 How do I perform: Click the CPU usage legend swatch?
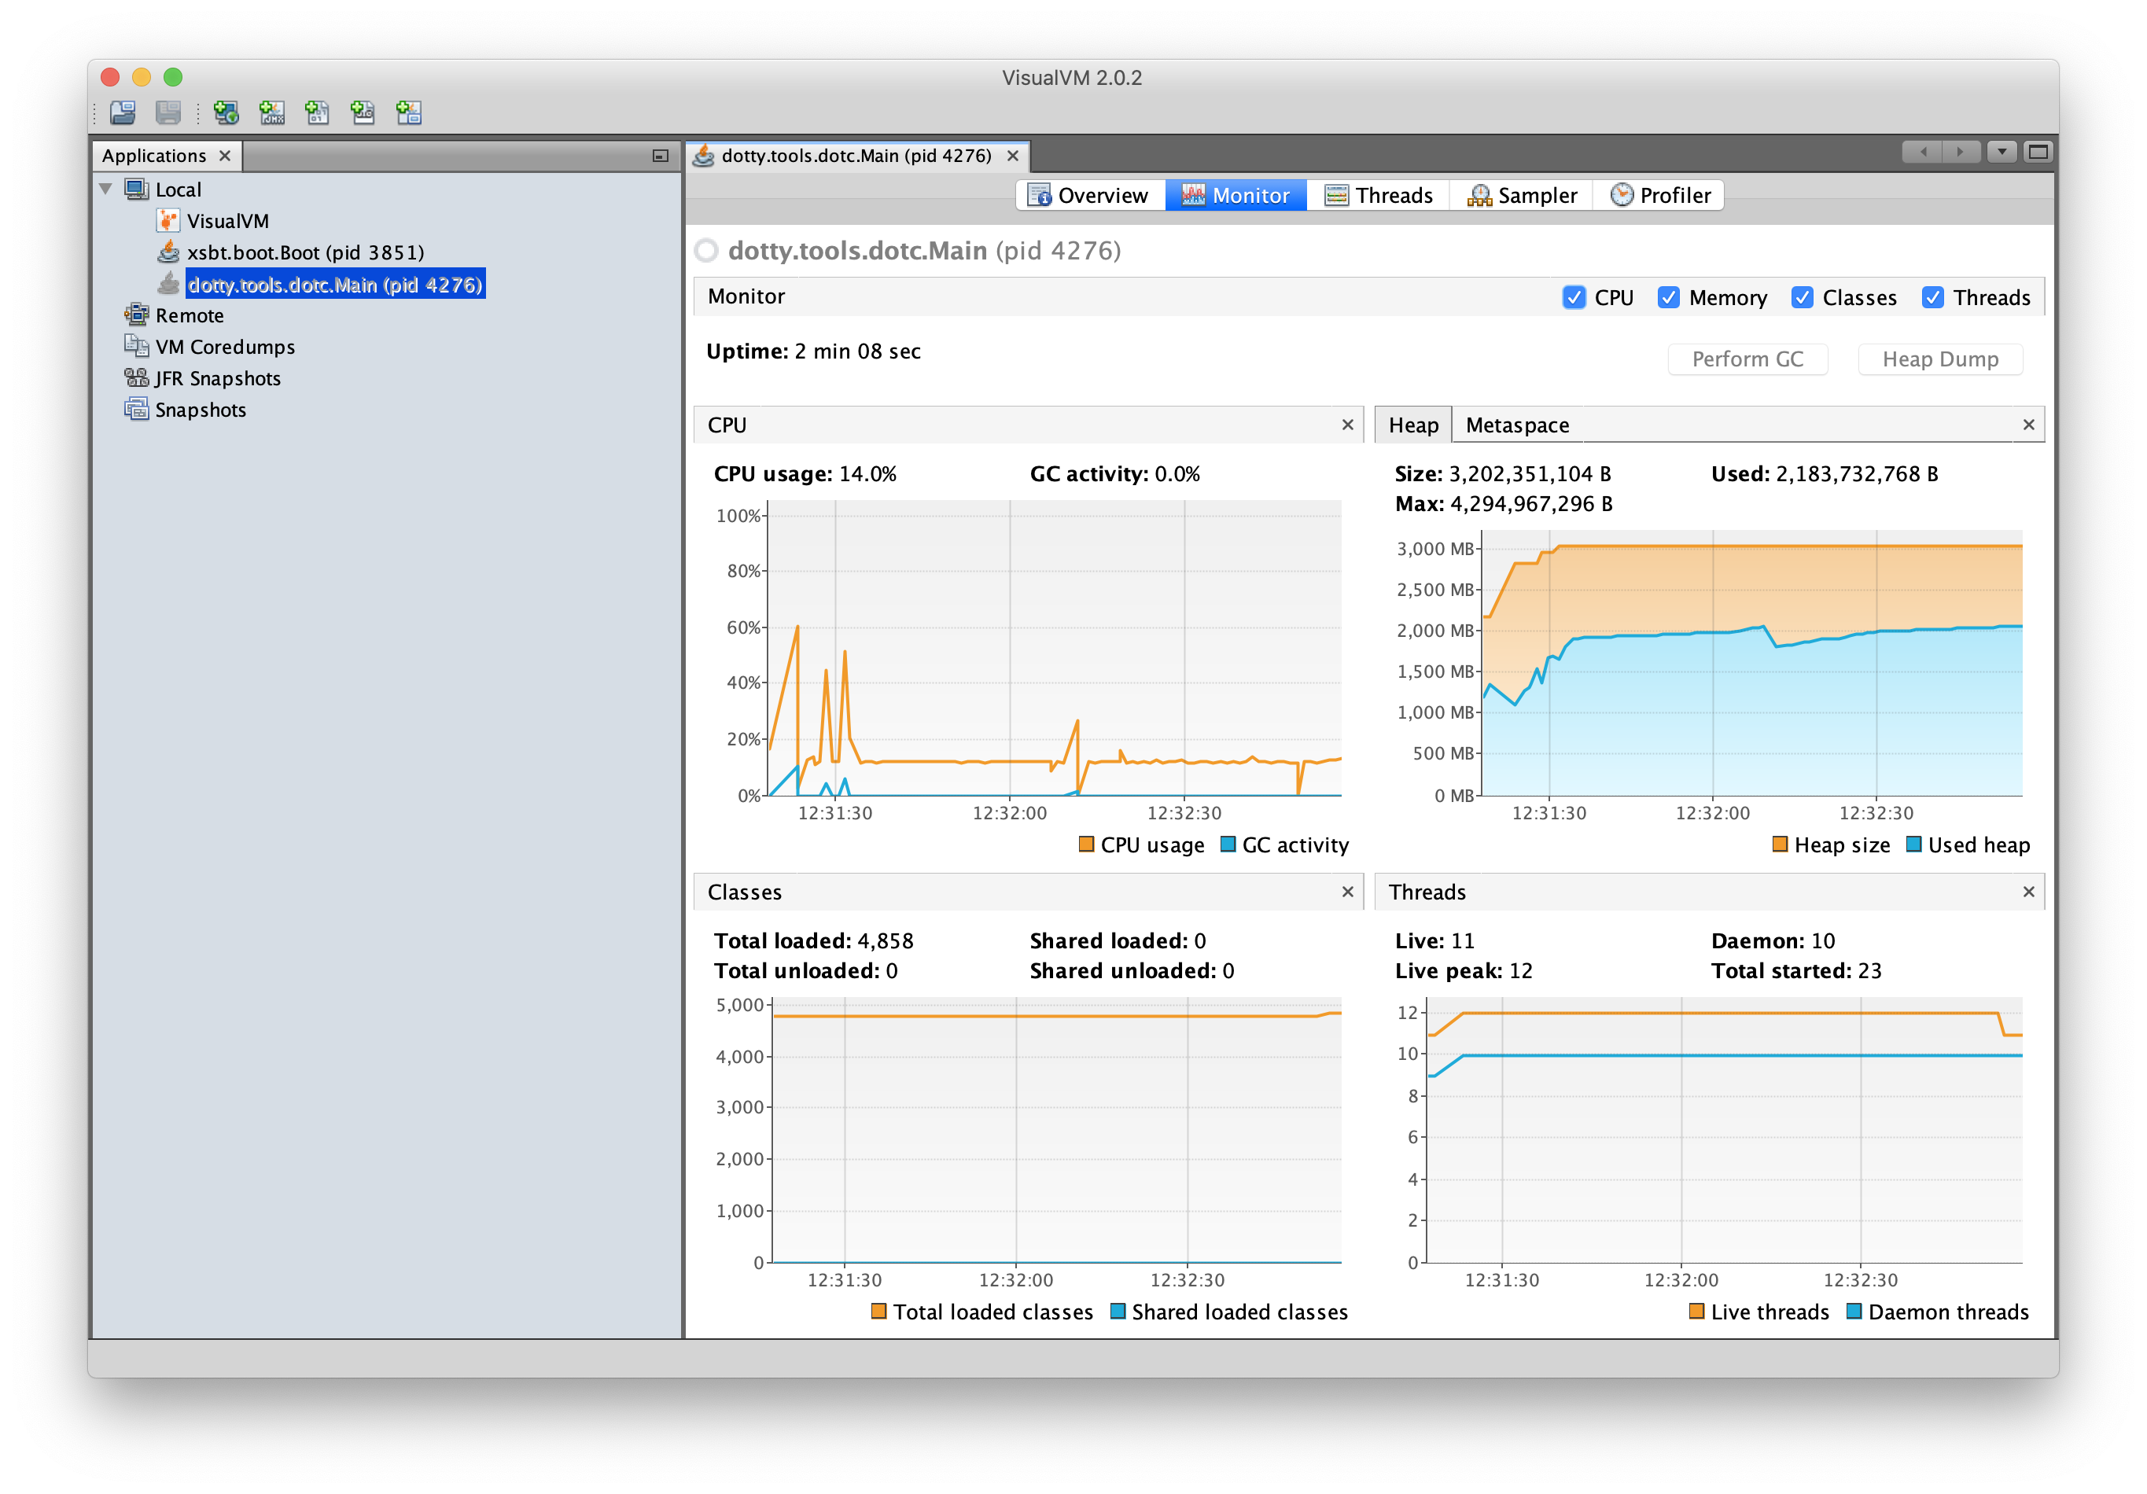(1085, 845)
